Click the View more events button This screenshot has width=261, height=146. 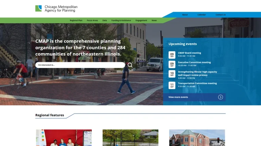pos(194,97)
